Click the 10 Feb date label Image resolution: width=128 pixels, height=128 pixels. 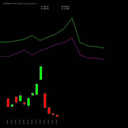36,122
